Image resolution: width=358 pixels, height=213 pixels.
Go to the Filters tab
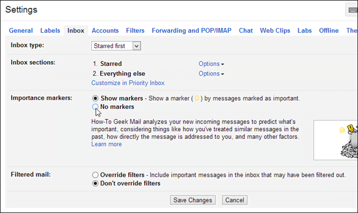click(x=135, y=30)
